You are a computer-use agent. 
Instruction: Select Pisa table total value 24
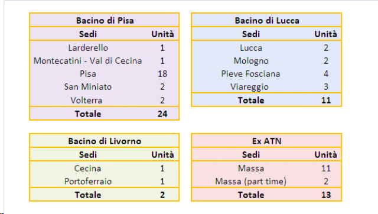click(162, 114)
